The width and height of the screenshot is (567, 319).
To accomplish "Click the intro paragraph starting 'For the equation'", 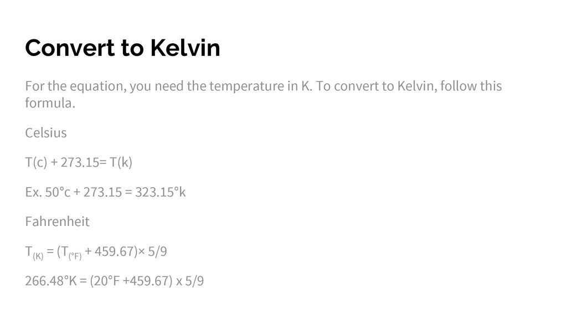I will [x=263, y=94].
